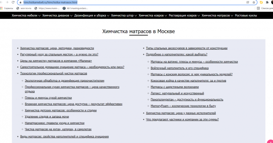Open the Дезинфекция и уборка menu item
The width and height of the screenshot is (273, 143).
pyautogui.click(x=92, y=16)
